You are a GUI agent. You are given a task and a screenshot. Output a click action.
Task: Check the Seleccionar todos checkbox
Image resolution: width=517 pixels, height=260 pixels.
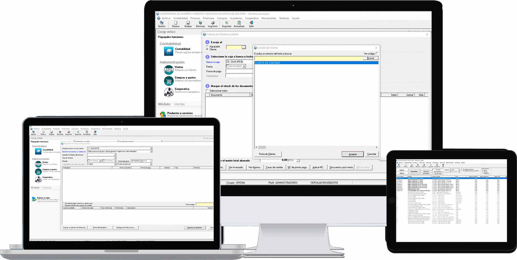207,91
